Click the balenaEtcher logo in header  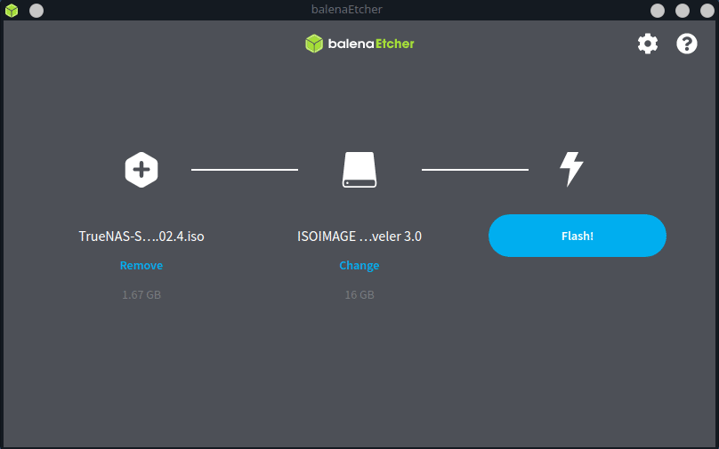(359, 44)
